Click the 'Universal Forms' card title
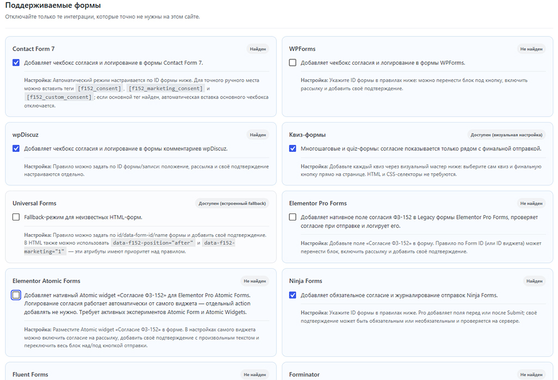Viewport: 558px width, 380px height. (34, 203)
